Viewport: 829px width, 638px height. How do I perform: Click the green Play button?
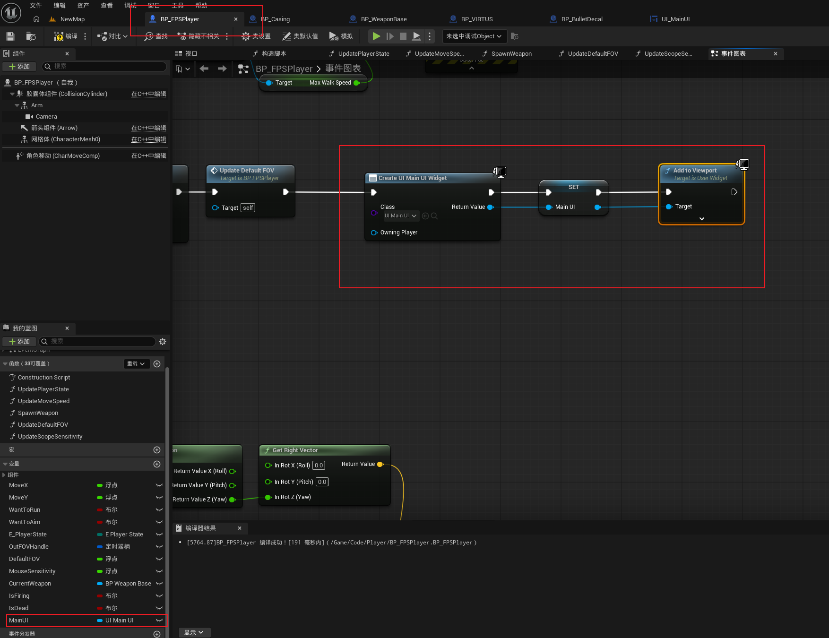(376, 36)
